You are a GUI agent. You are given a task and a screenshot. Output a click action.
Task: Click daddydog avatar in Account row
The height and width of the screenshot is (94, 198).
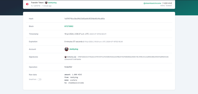click(x=67, y=49)
